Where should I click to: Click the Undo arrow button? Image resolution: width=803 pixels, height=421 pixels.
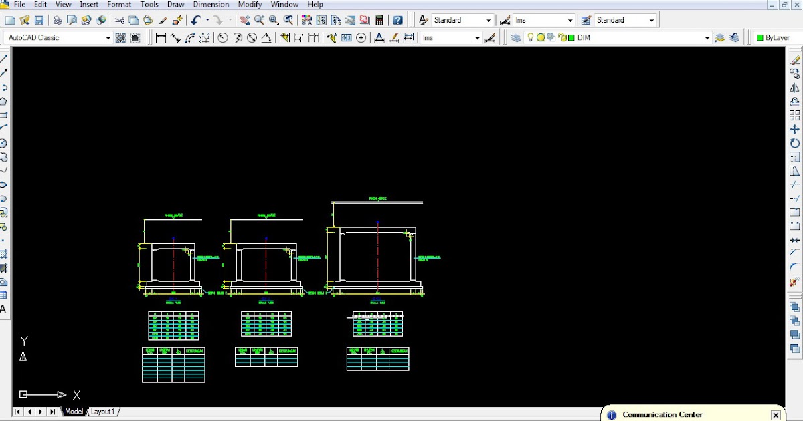click(x=195, y=21)
